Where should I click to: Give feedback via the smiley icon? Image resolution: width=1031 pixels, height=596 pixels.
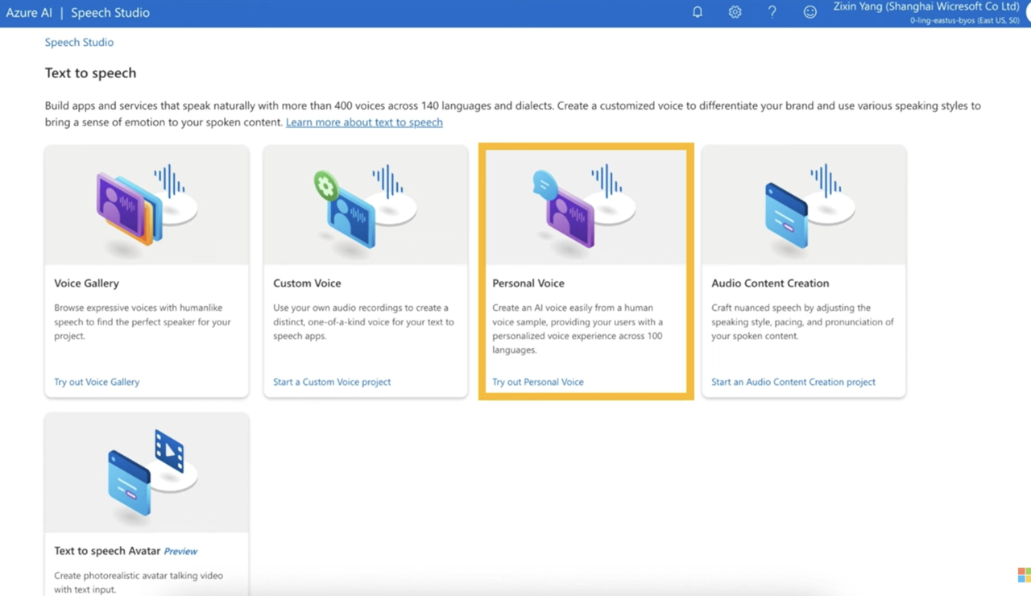809,12
